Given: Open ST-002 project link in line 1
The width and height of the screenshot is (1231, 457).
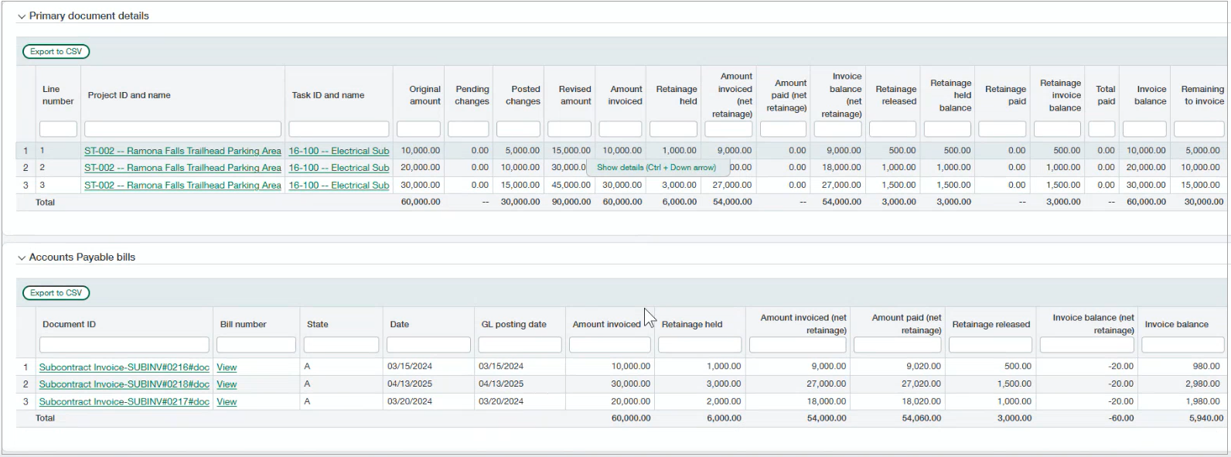Looking at the screenshot, I should pos(182,151).
